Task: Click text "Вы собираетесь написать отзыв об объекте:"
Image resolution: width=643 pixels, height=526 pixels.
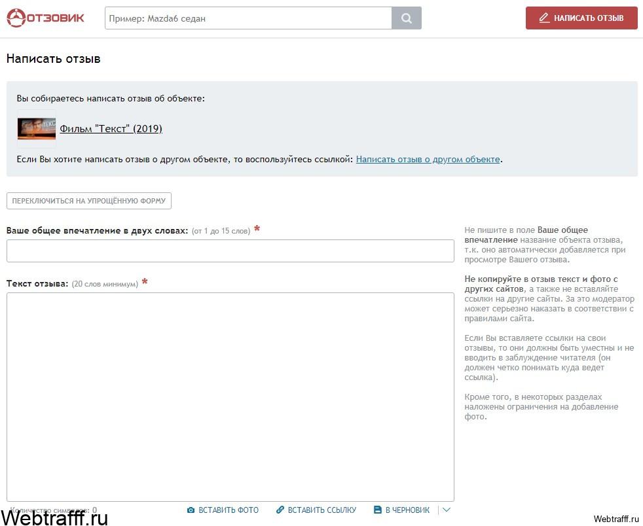Action: (111, 98)
